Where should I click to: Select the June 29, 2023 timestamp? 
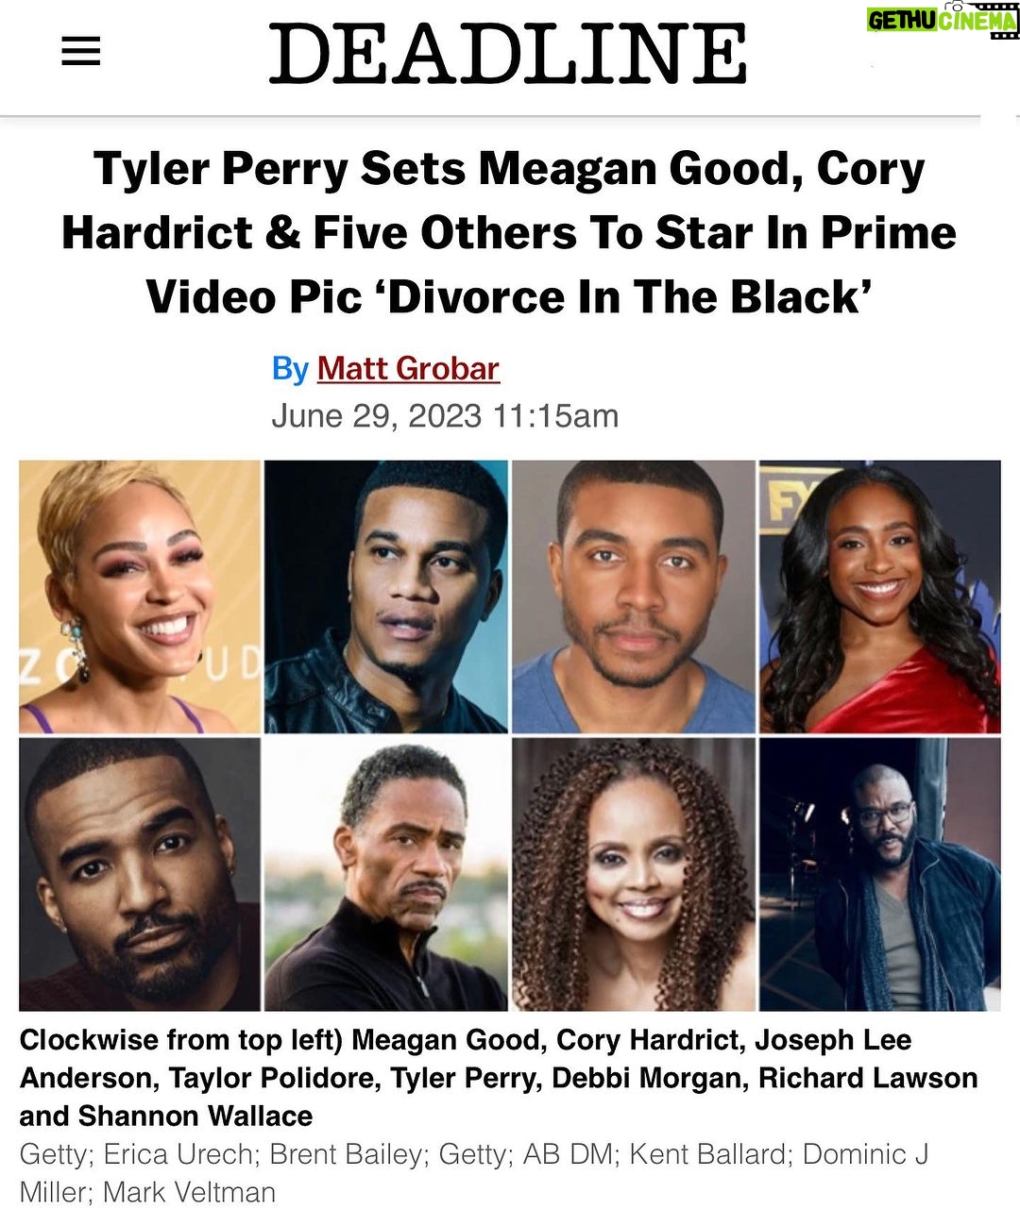[445, 415]
